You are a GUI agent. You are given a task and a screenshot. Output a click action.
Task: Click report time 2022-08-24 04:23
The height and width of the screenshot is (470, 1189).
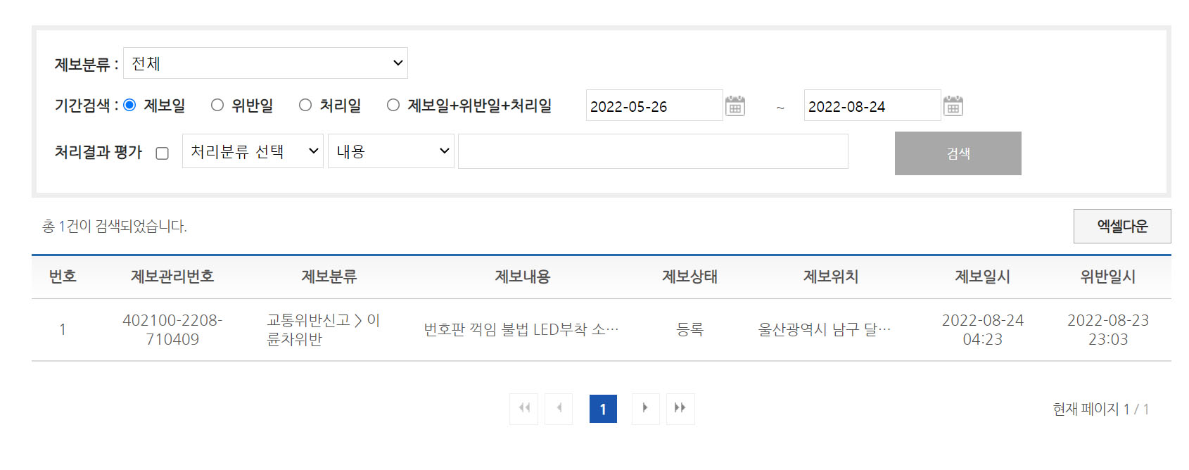tap(983, 329)
